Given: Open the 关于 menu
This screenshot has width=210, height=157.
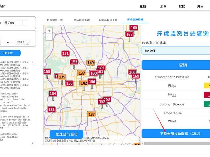Looking at the screenshot, I should click(x=200, y=6).
